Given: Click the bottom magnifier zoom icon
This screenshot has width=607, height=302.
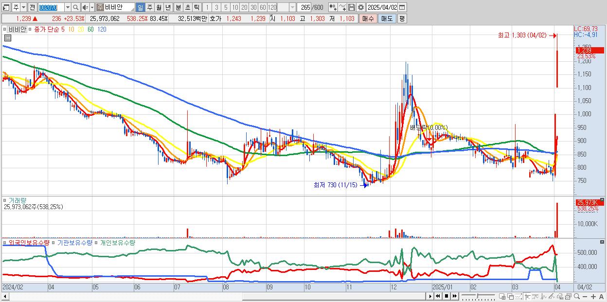Looking at the screenshot, I should pos(577,296).
